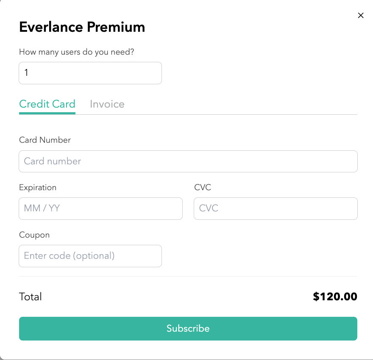Close the Everlance Premium dialog

point(361,15)
